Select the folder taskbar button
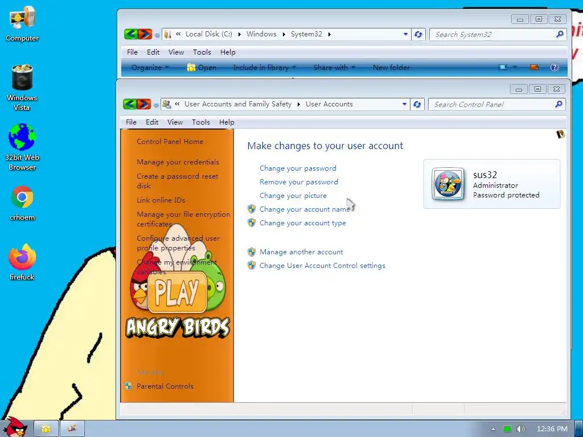The image size is (583, 437). coord(46,429)
